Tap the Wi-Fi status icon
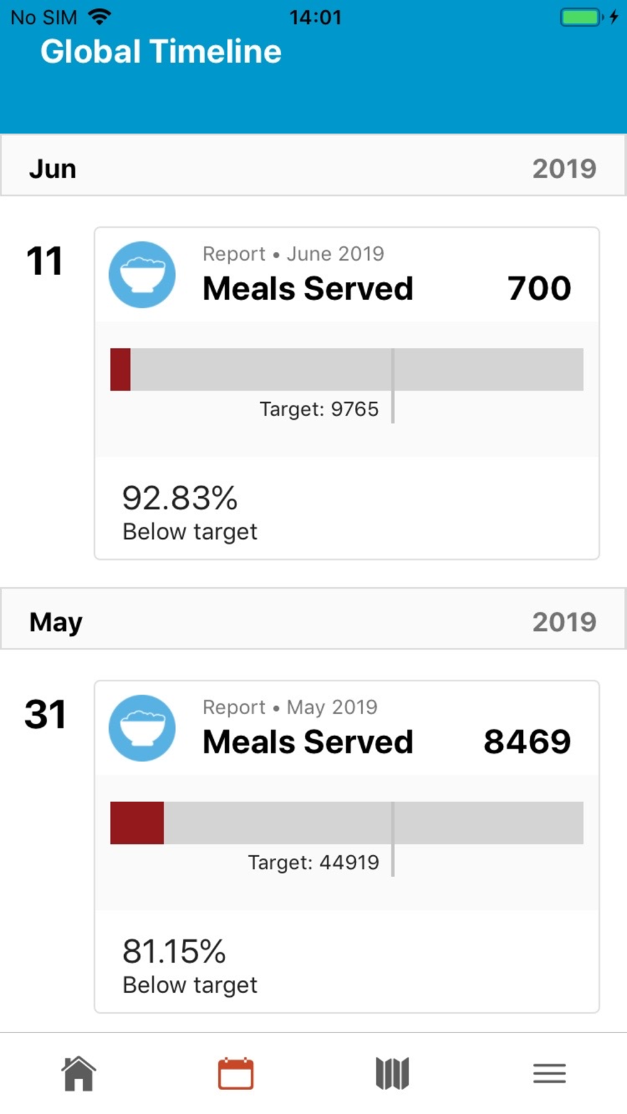 coord(100,17)
